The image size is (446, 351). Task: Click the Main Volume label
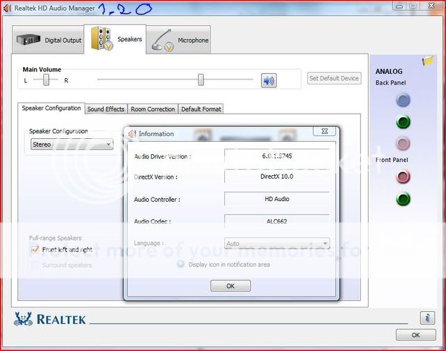coord(42,70)
